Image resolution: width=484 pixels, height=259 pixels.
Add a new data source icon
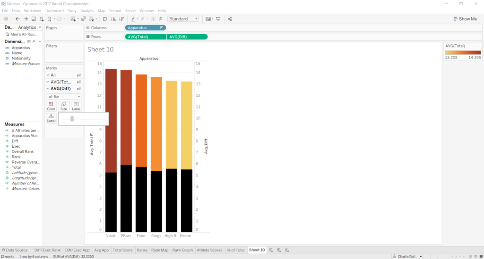pyautogui.click(x=42, y=19)
